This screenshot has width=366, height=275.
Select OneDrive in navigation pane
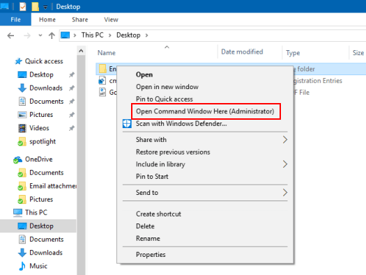pyautogui.click(x=39, y=159)
